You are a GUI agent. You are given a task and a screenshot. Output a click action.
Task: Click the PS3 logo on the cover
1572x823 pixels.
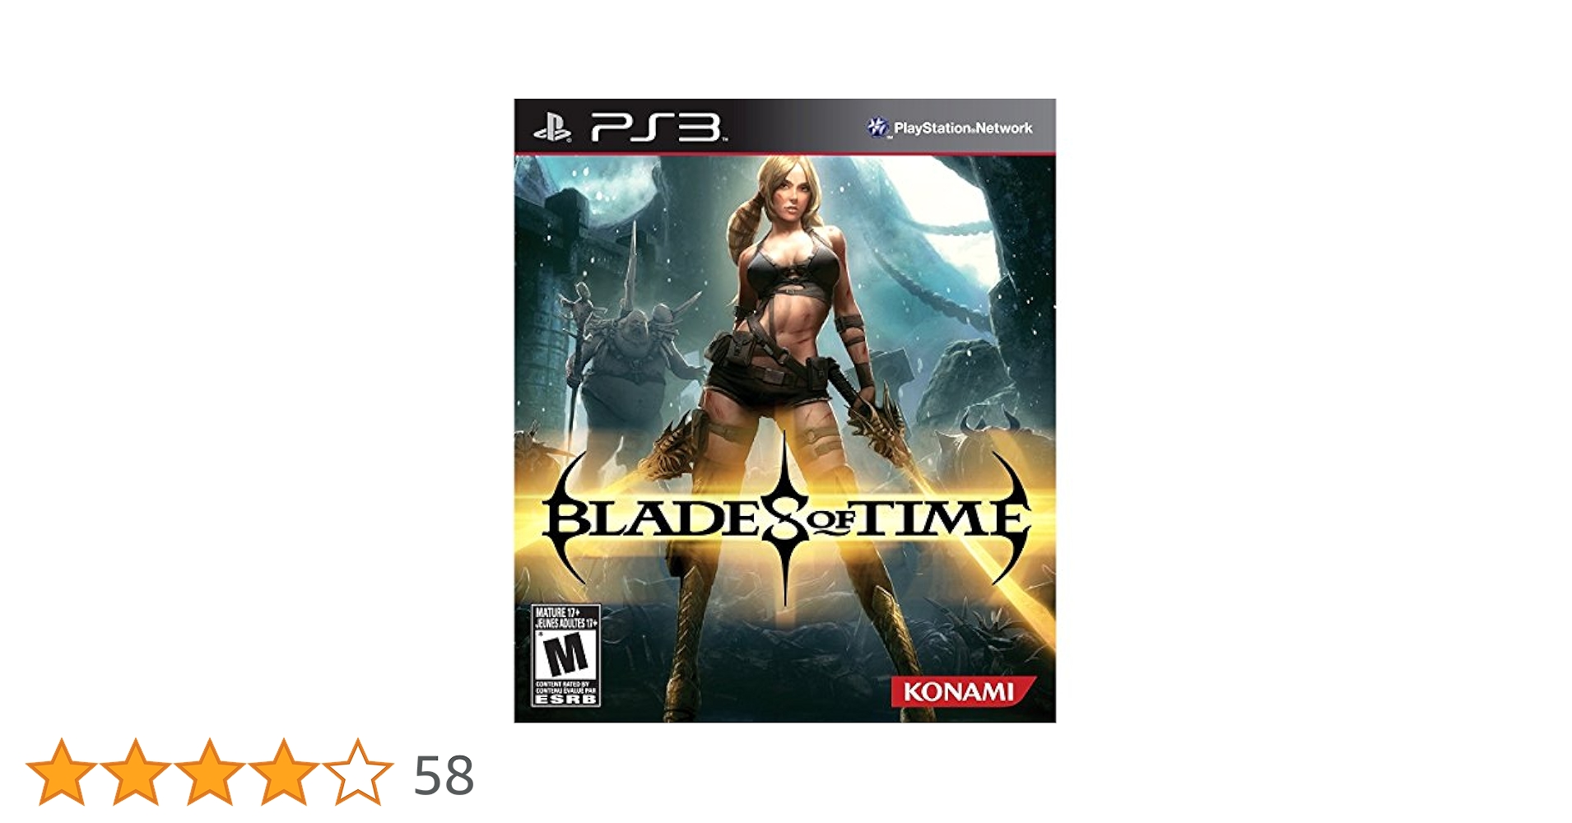[x=657, y=128]
